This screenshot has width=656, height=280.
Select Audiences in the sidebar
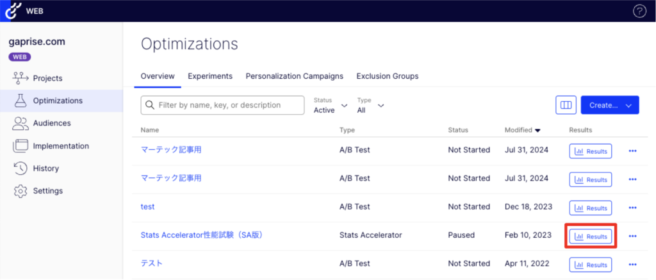(x=51, y=123)
